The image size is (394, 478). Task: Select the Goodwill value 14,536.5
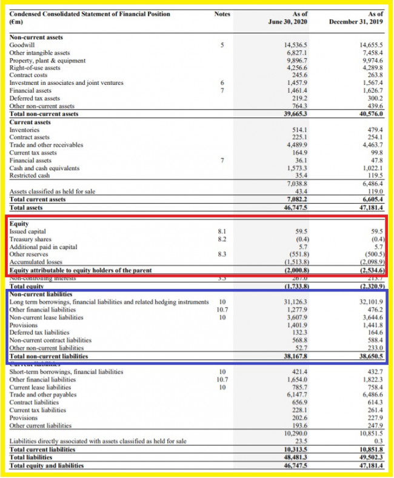click(296, 45)
